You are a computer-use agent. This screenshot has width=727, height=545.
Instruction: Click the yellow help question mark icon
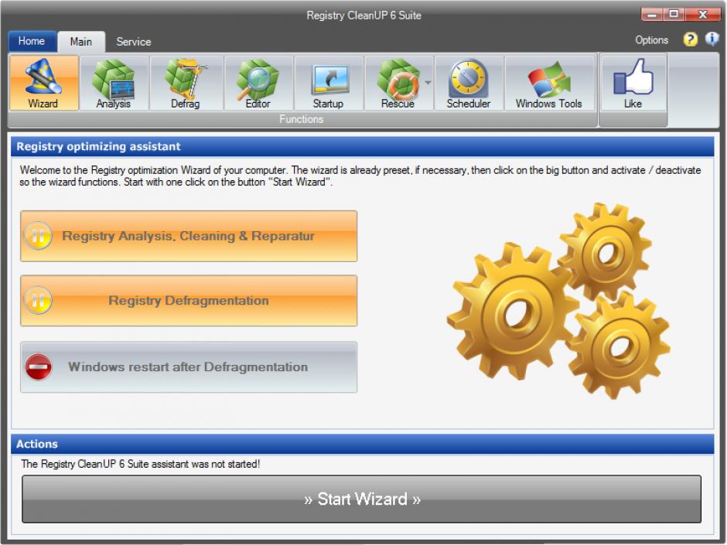(x=690, y=39)
